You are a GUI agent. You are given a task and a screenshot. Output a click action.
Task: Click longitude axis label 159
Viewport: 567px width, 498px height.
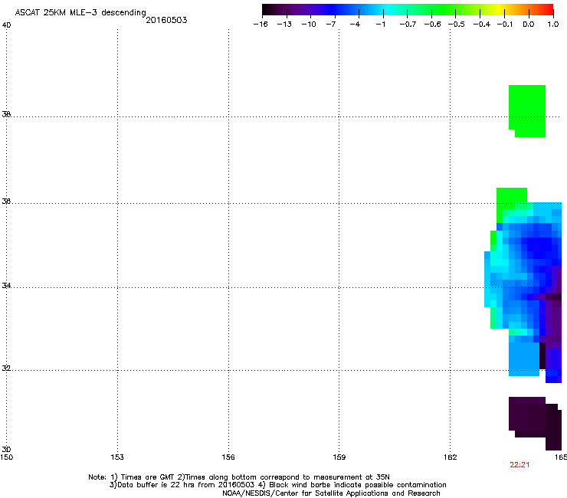pos(339,457)
